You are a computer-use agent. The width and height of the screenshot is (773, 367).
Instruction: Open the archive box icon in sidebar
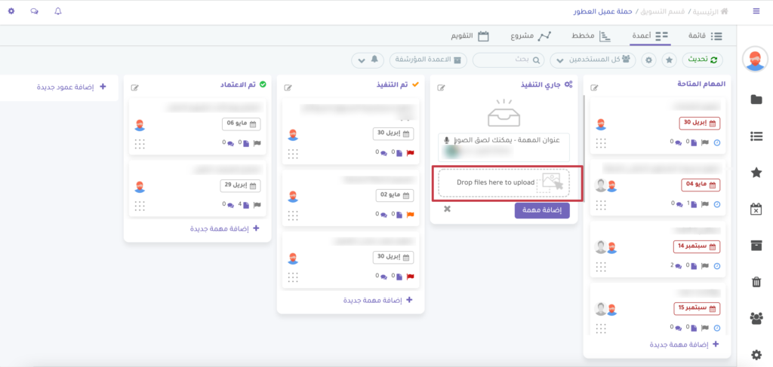(756, 246)
